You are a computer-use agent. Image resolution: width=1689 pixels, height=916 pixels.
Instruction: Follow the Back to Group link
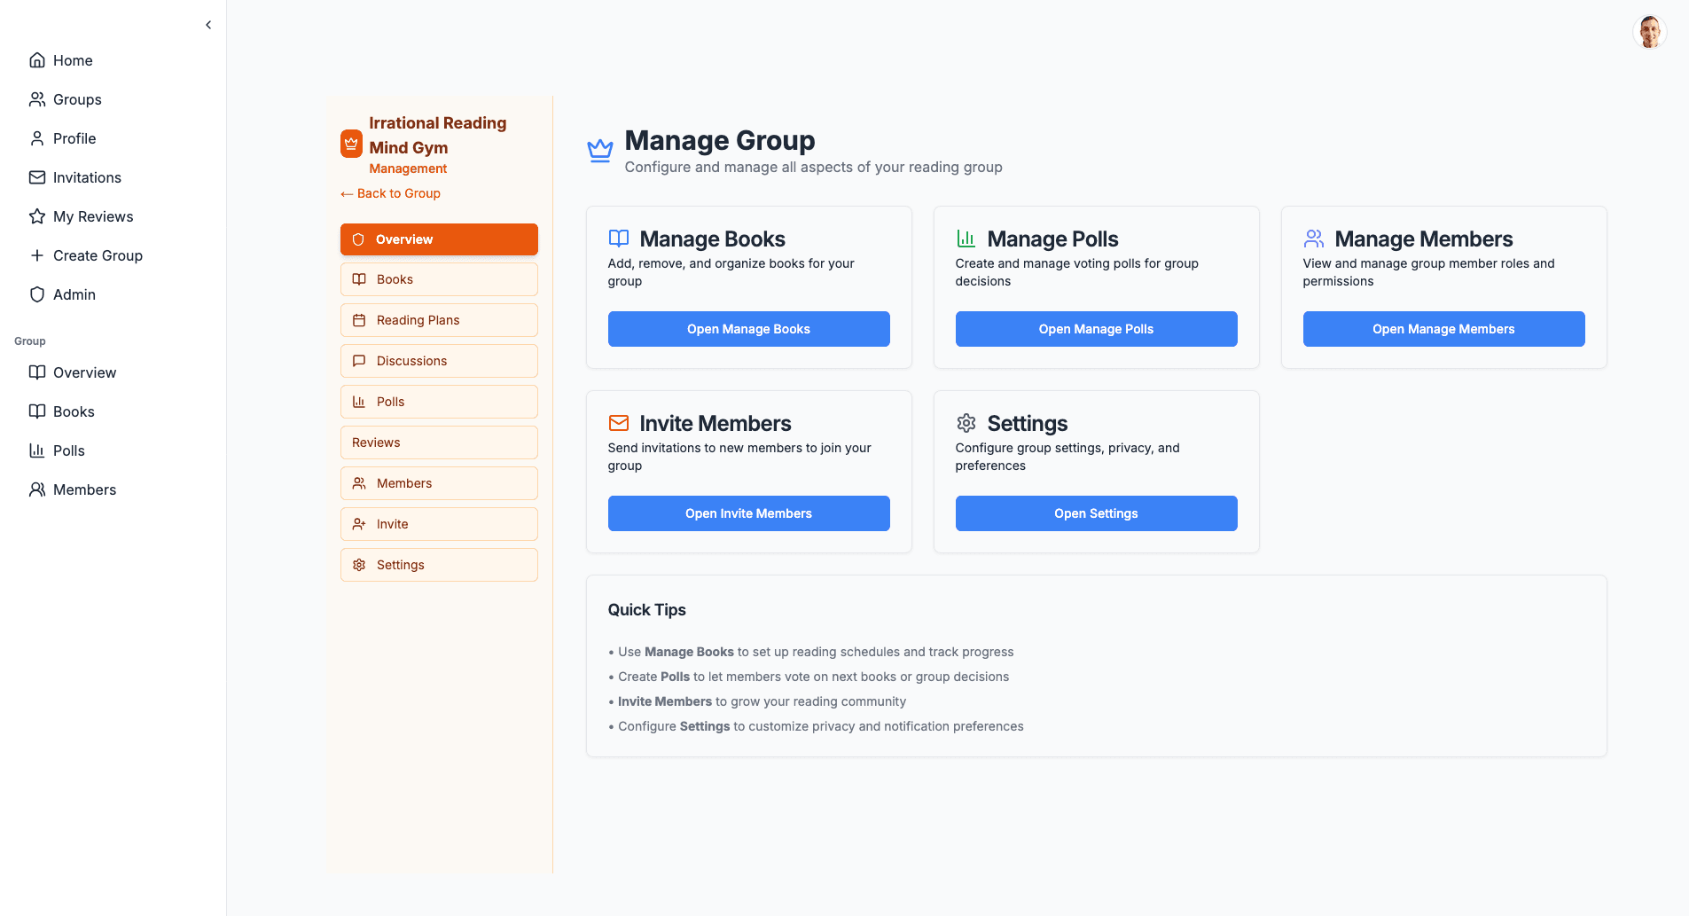point(390,193)
